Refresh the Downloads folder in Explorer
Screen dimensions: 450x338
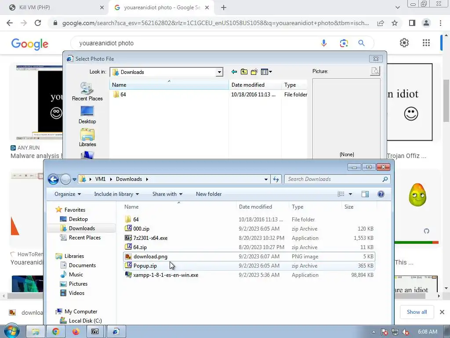pos(276,180)
